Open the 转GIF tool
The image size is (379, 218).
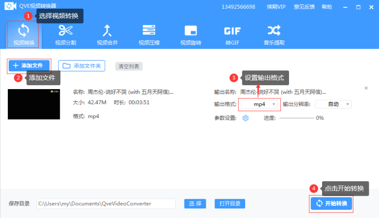(x=232, y=35)
